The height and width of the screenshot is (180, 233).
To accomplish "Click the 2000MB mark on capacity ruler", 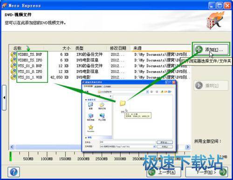I will coord(83,158).
